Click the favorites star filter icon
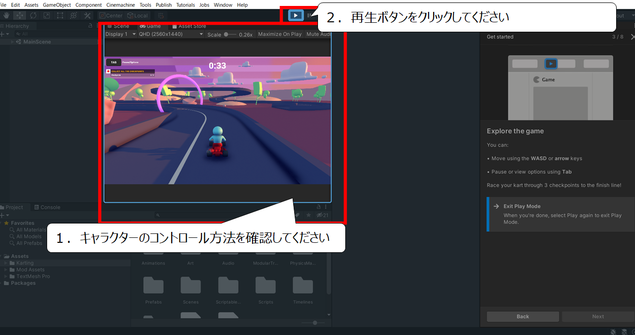 (309, 215)
